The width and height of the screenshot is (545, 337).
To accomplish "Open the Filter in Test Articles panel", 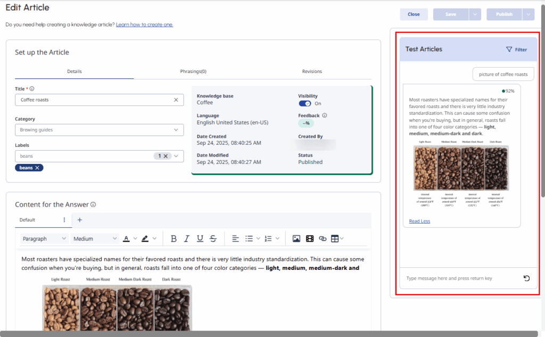I will pos(516,49).
